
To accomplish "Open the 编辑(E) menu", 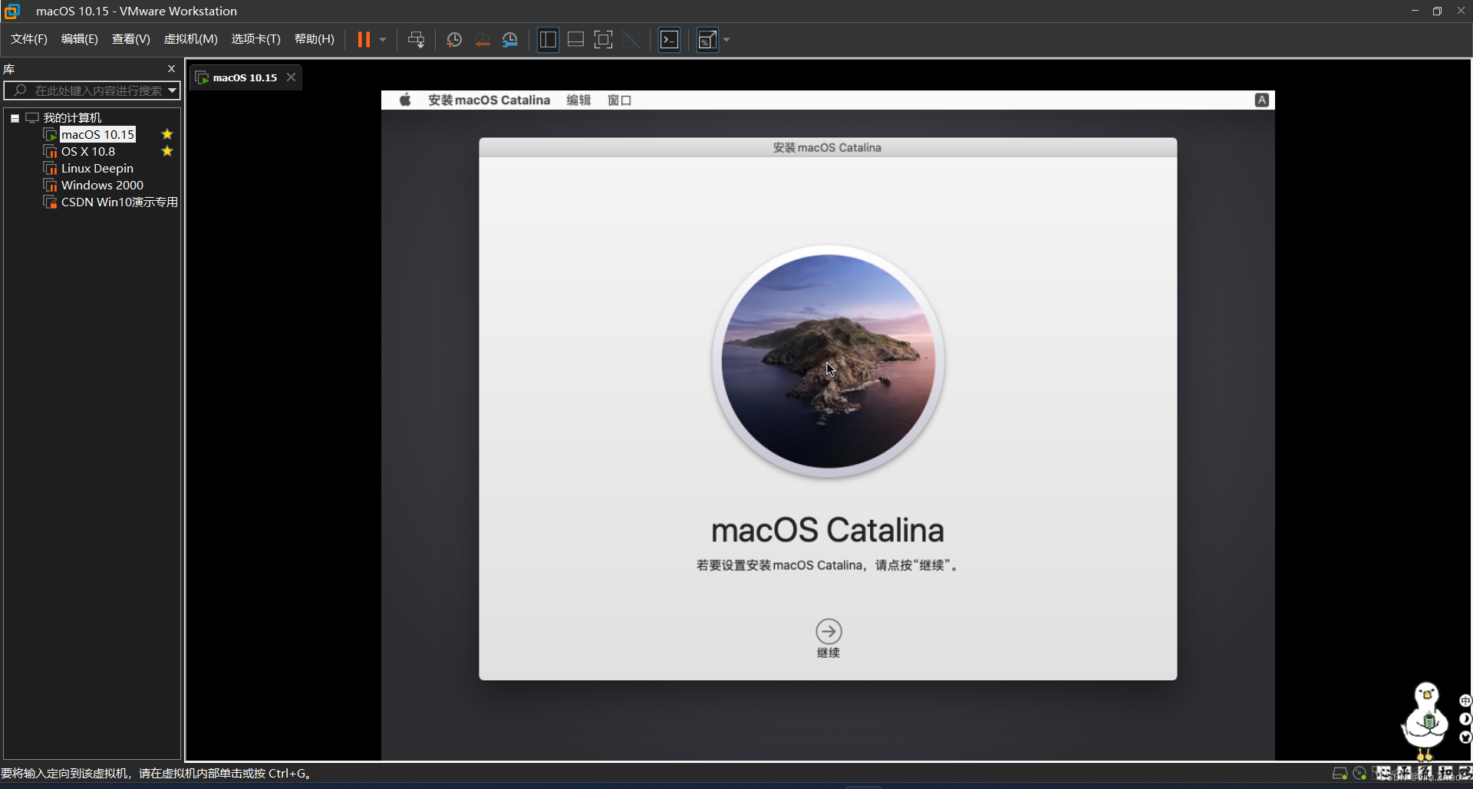I will point(80,39).
